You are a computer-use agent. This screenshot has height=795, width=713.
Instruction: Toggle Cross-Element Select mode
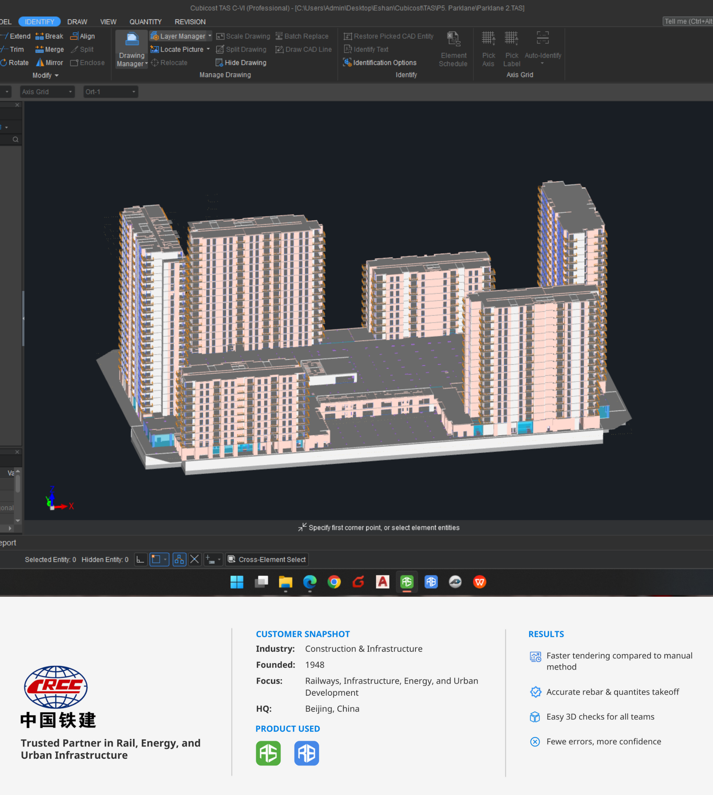267,559
